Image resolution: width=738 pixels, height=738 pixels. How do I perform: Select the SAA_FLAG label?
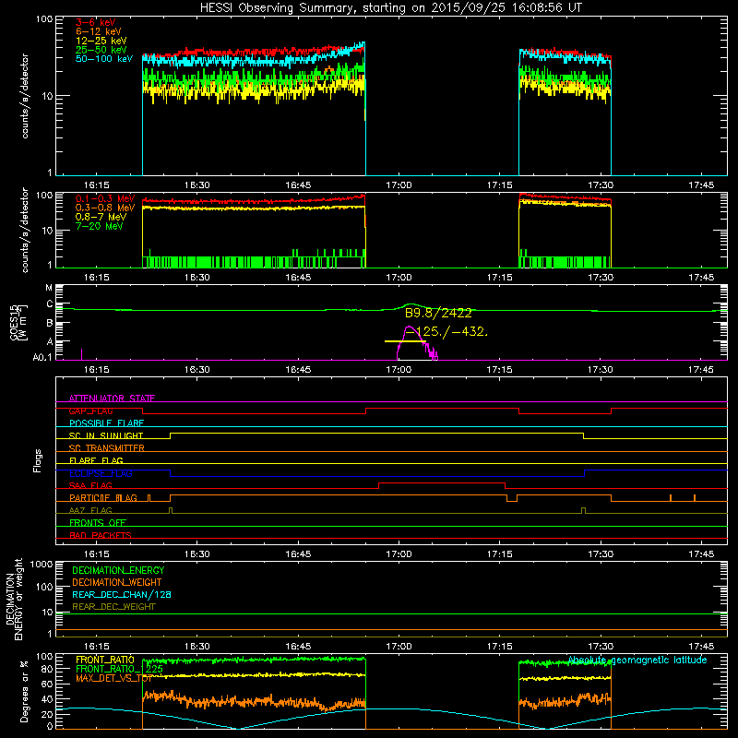90,485
